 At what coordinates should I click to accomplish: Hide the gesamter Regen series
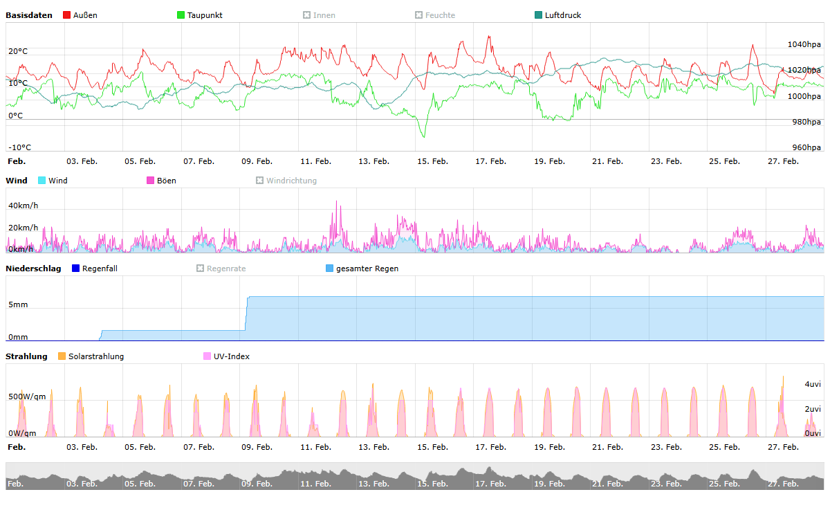(x=330, y=268)
